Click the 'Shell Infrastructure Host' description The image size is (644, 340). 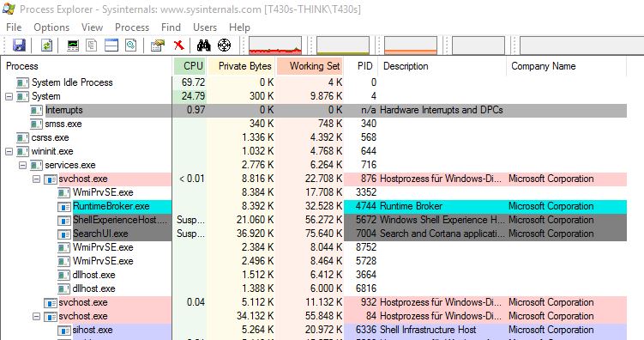pyautogui.click(x=428, y=331)
